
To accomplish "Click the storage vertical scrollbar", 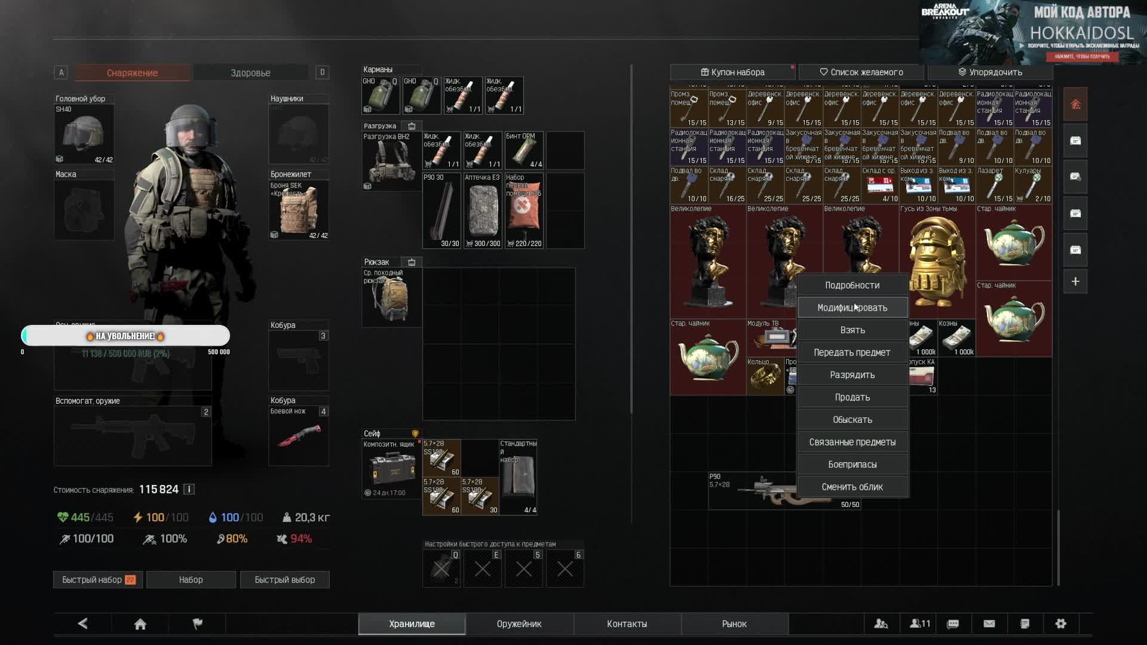I will (1058, 546).
